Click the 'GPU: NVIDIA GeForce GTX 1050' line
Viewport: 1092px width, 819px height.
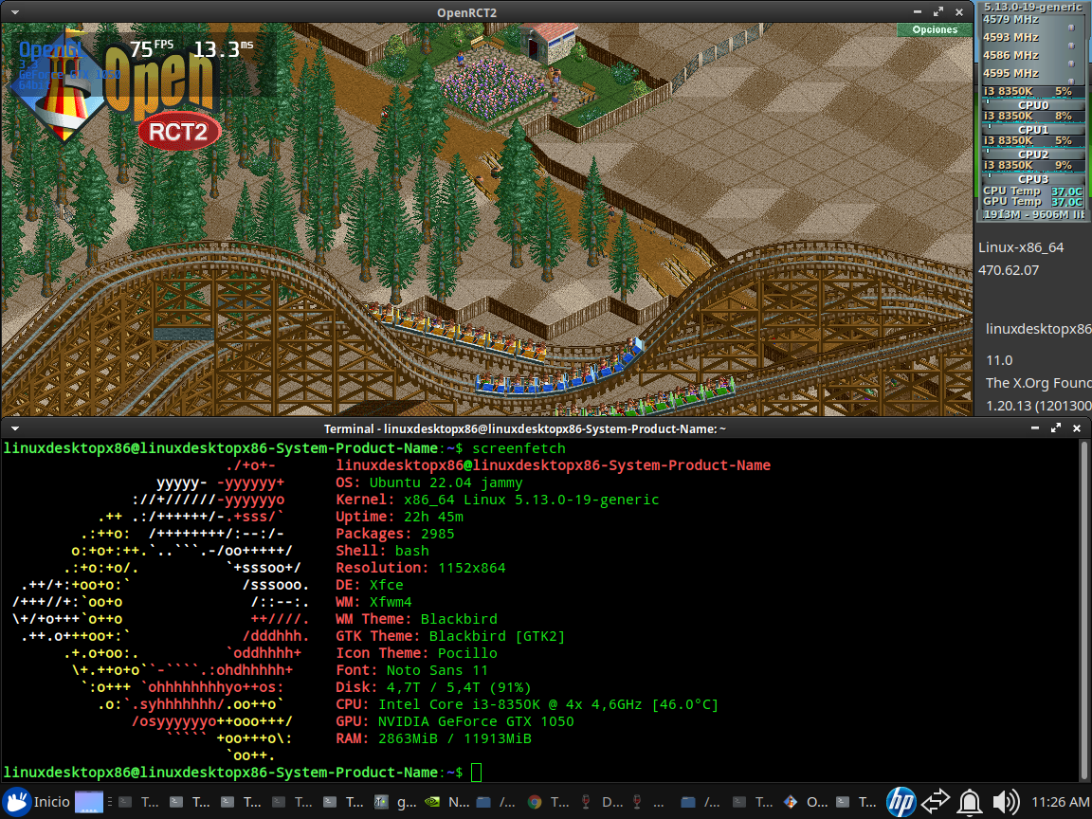tap(455, 721)
